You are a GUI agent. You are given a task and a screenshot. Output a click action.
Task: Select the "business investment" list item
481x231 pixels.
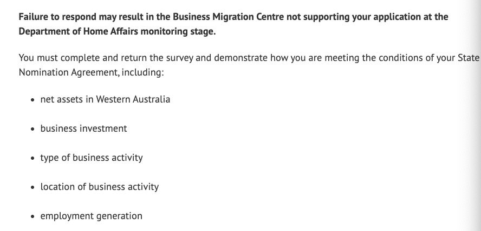(x=83, y=128)
